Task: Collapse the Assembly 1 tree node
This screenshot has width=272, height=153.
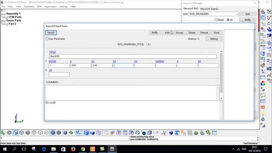Action: [x=2, y=14]
